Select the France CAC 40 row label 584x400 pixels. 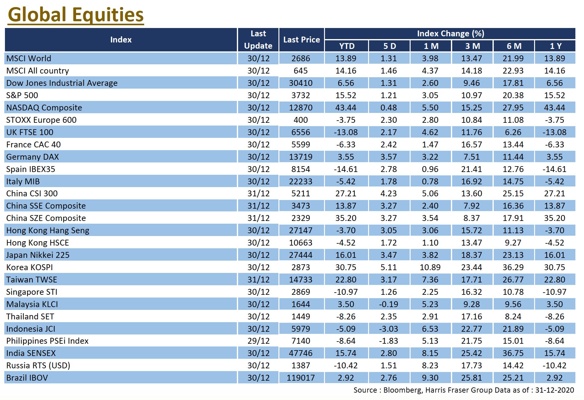tap(34, 145)
